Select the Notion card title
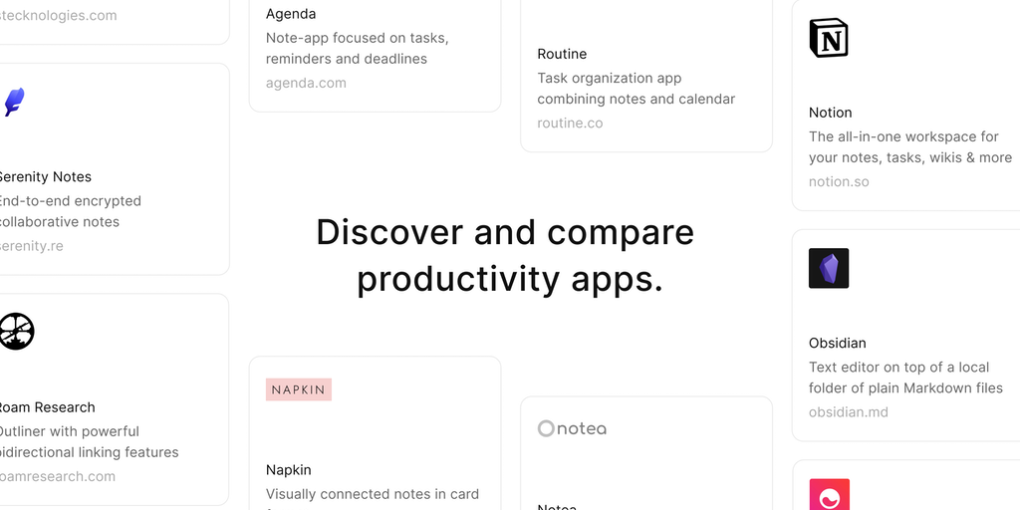The image size is (1020, 510). 831,113
